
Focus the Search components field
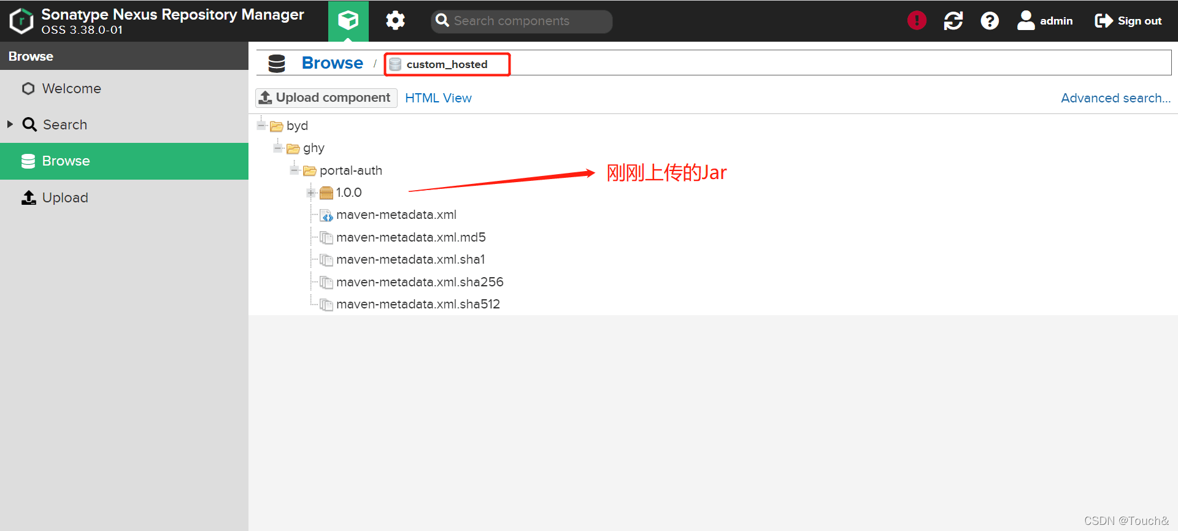point(522,21)
